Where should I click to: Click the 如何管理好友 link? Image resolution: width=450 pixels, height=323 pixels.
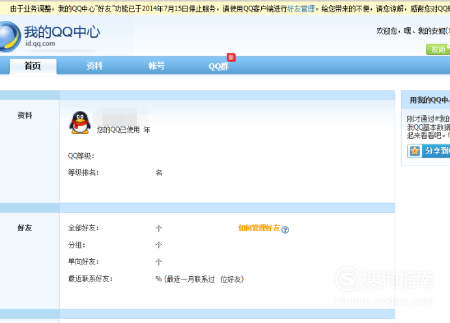point(259,228)
